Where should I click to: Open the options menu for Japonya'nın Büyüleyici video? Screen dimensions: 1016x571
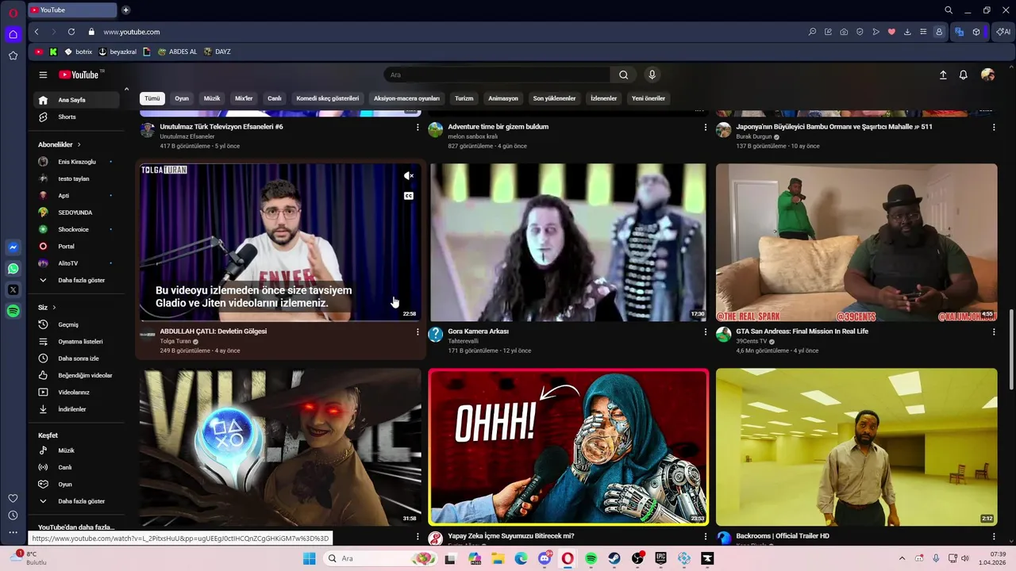click(x=993, y=127)
